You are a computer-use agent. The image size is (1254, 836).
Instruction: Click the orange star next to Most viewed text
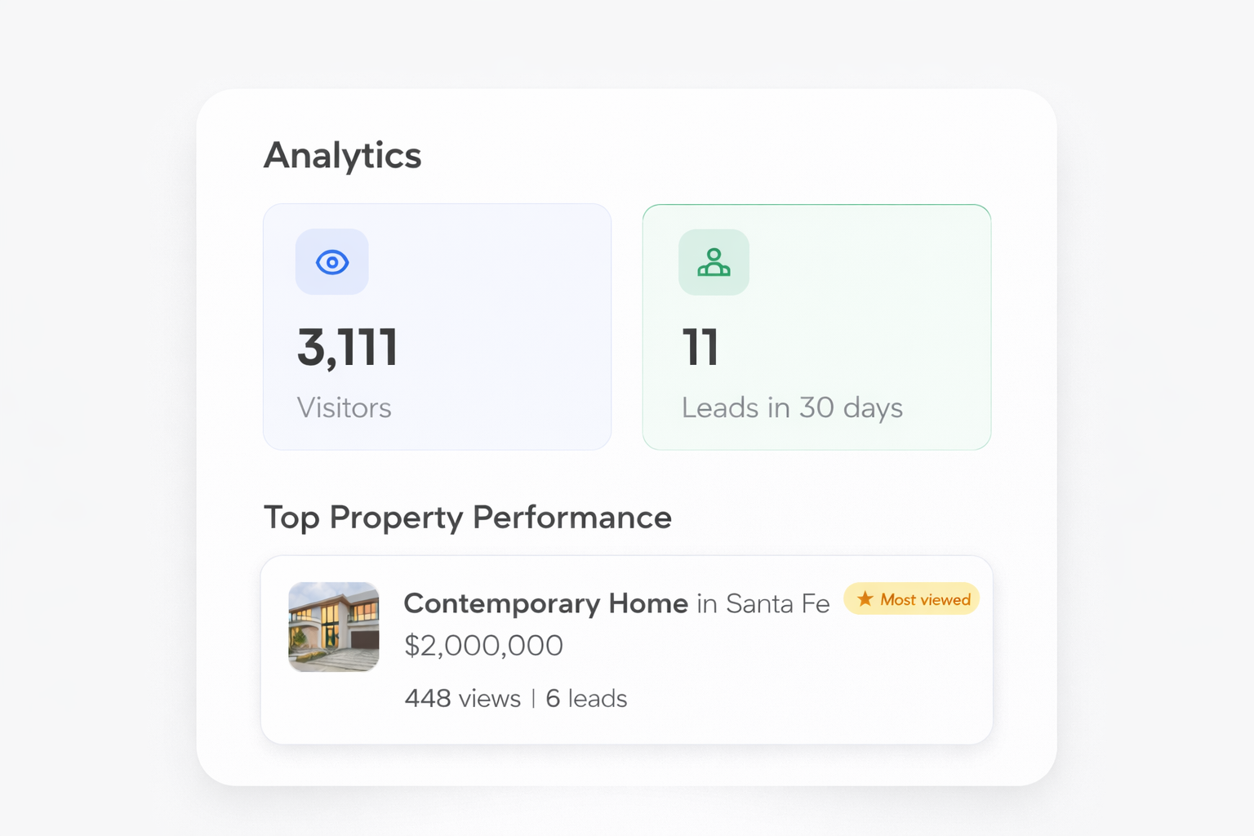coord(864,598)
